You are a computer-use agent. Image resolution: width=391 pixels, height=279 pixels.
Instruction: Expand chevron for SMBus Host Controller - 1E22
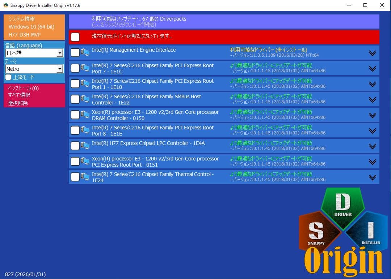pos(372,100)
